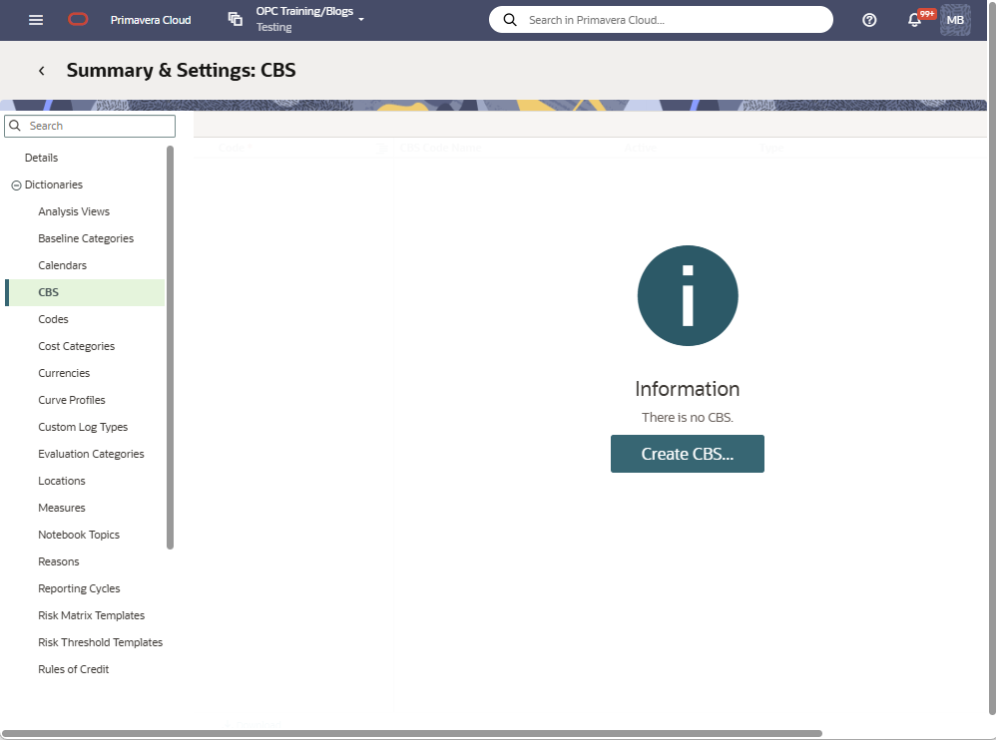Click the Search in Primavera Cloud field
The image size is (996, 740).
(674, 20)
